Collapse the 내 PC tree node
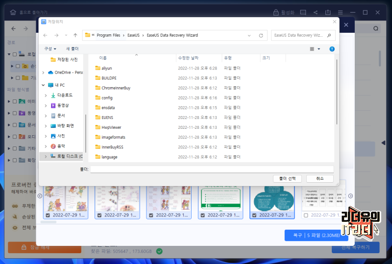 (x=43, y=85)
